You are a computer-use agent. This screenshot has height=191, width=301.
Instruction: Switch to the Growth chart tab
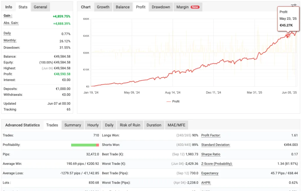(x=103, y=7)
